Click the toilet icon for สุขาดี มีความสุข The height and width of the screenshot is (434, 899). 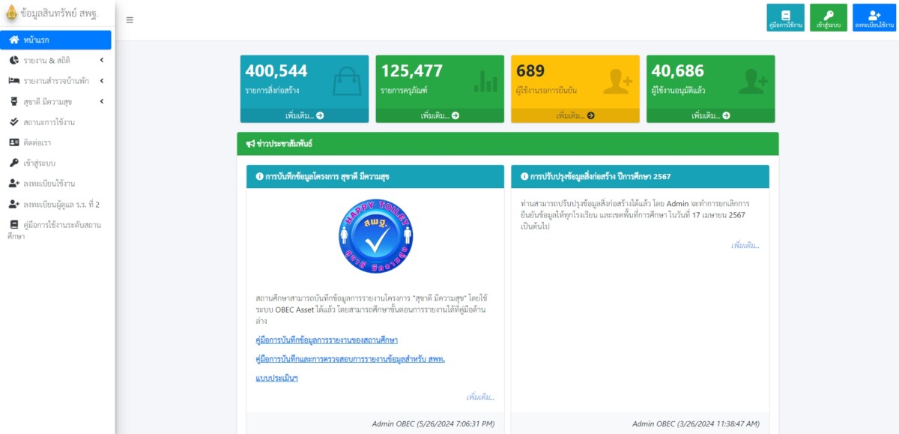14,101
